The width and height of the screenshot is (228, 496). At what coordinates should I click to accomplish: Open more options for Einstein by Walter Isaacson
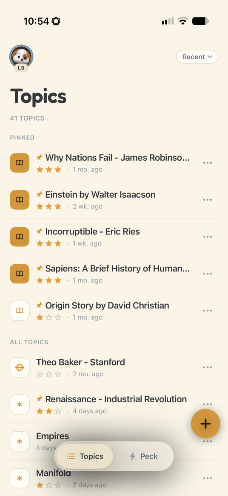point(208,200)
